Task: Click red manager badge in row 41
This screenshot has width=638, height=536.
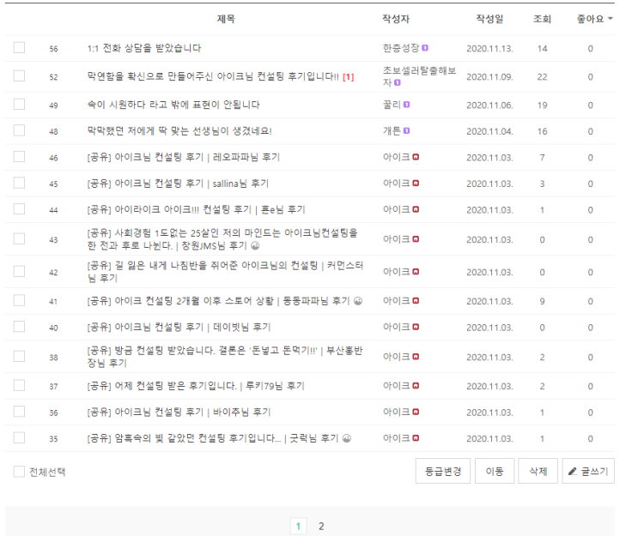Action: [x=416, y=301]
